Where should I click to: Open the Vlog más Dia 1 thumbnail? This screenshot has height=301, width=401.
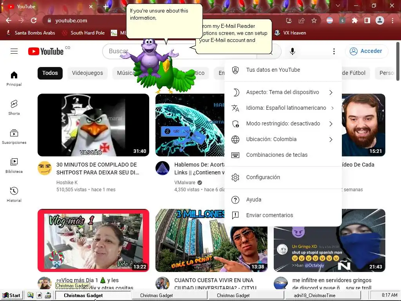pos(93,240)
